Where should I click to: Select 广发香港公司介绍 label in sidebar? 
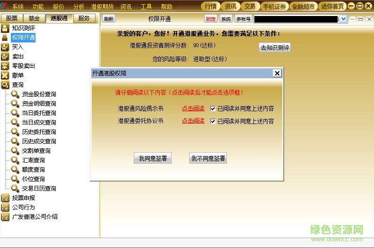click(35, 217)
